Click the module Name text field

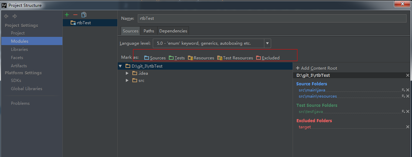[x=272, y=18]
